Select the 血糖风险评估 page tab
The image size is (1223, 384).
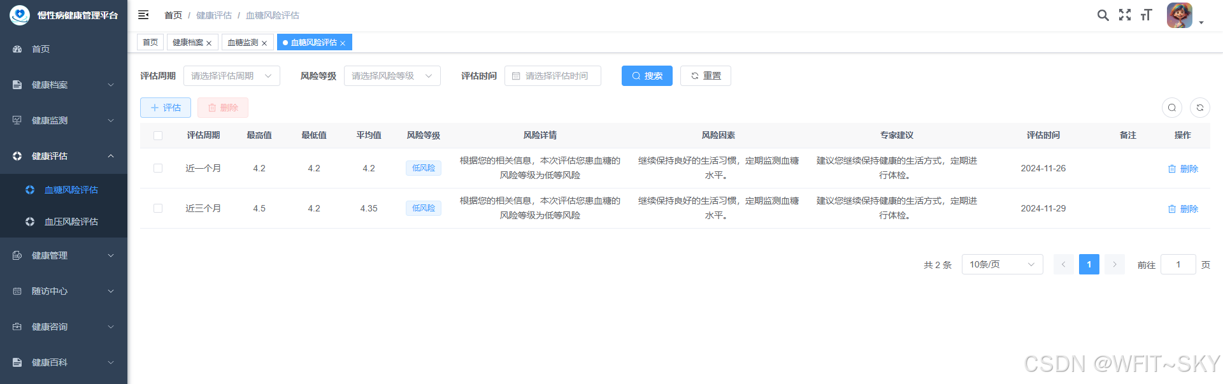pos(314,42)
